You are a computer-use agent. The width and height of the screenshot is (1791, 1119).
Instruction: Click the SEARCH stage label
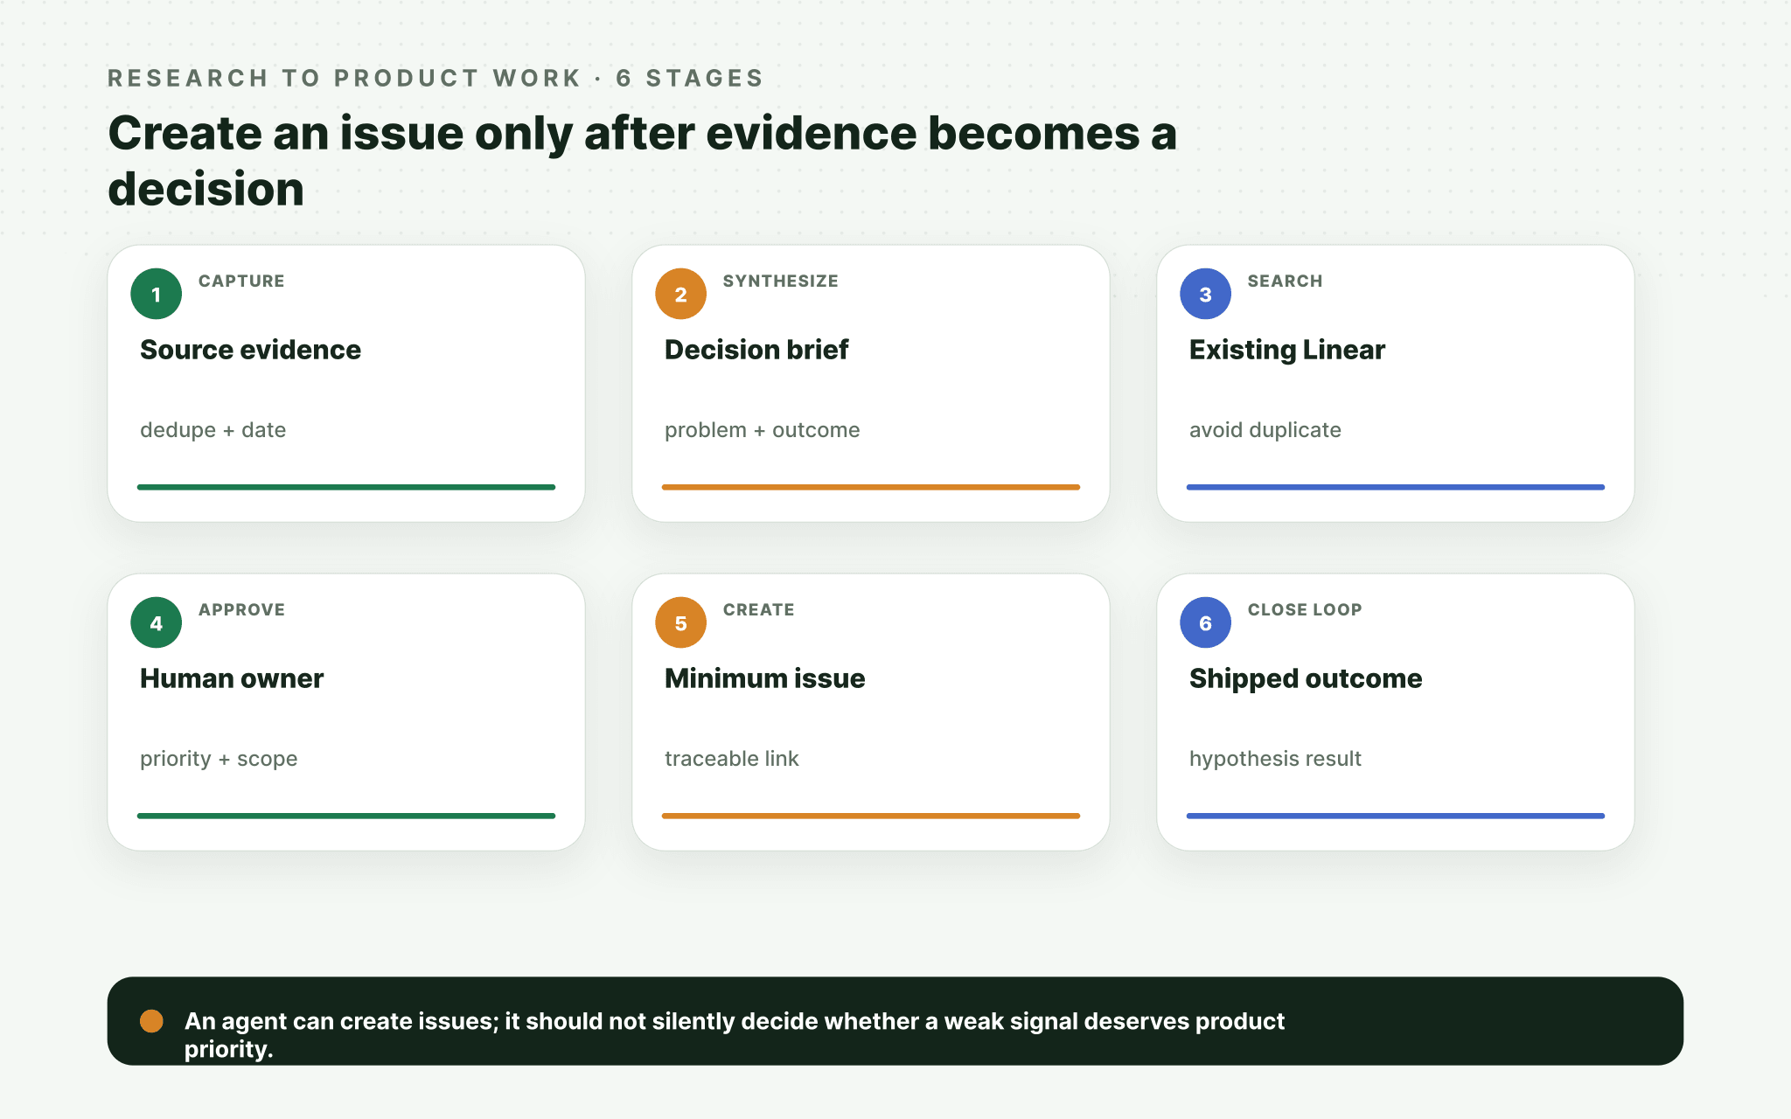pos(1285,281)
